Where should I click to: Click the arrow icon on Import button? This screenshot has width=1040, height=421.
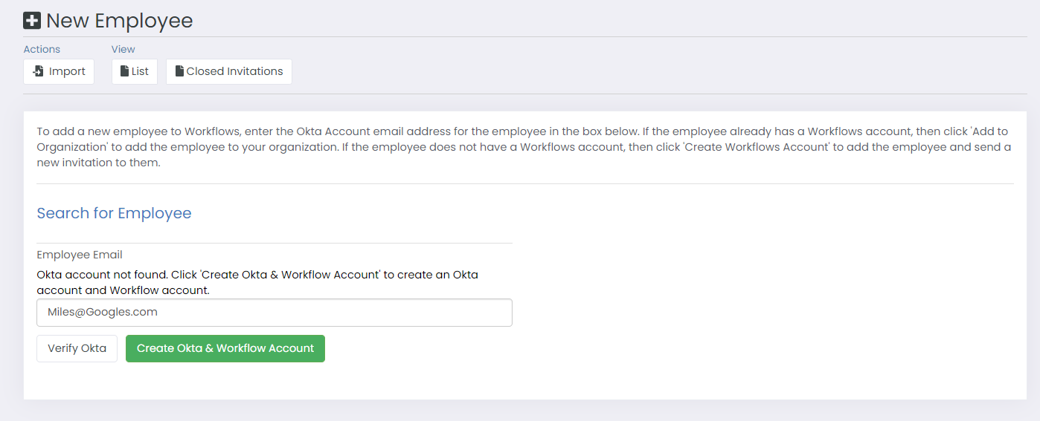tap(38, 71)
